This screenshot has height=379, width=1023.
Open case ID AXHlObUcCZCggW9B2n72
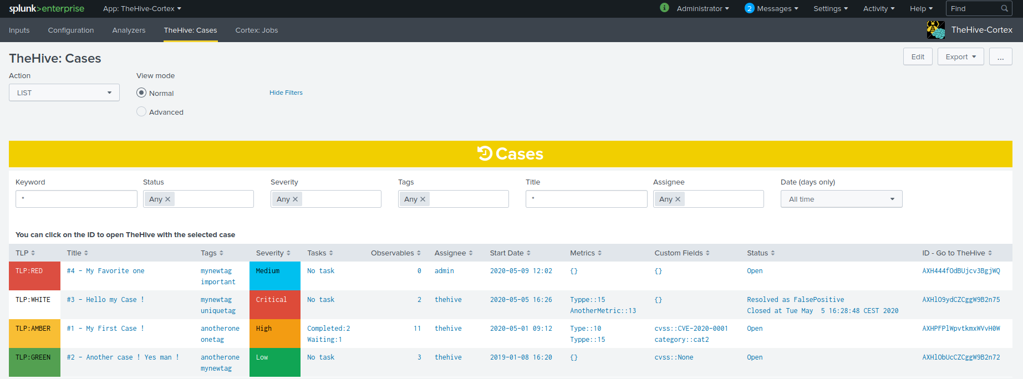(x=961, y=357)
